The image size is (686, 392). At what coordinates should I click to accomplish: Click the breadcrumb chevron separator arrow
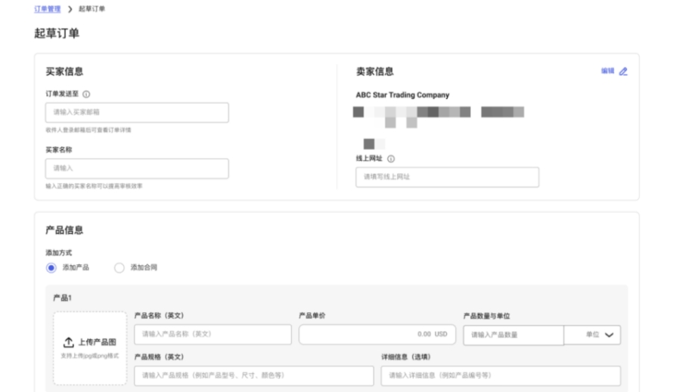(x=70, y=9)
